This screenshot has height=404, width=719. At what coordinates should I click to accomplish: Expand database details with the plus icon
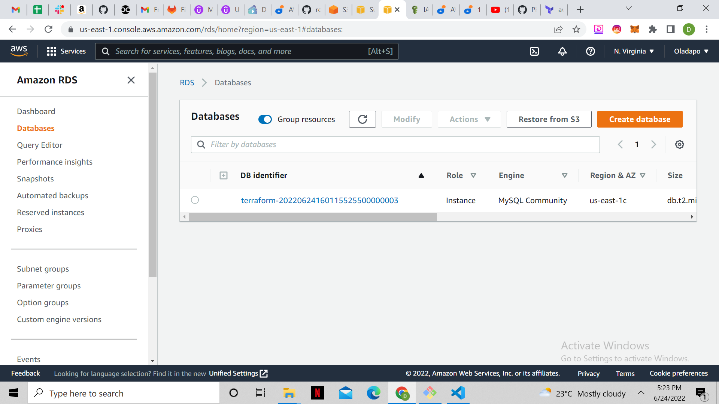(x=224, y=175)
